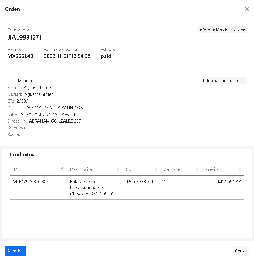Click the colonia value PRADOS DE VILLA ASUNCIÓN

pos(54,108)
